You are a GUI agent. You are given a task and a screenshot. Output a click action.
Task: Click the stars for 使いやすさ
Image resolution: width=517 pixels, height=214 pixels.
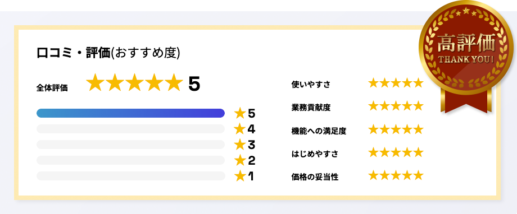click(x=396, y=83)
